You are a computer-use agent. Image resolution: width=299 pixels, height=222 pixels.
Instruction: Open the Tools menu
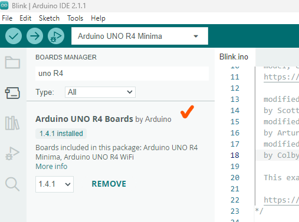(x=75, y=18)
